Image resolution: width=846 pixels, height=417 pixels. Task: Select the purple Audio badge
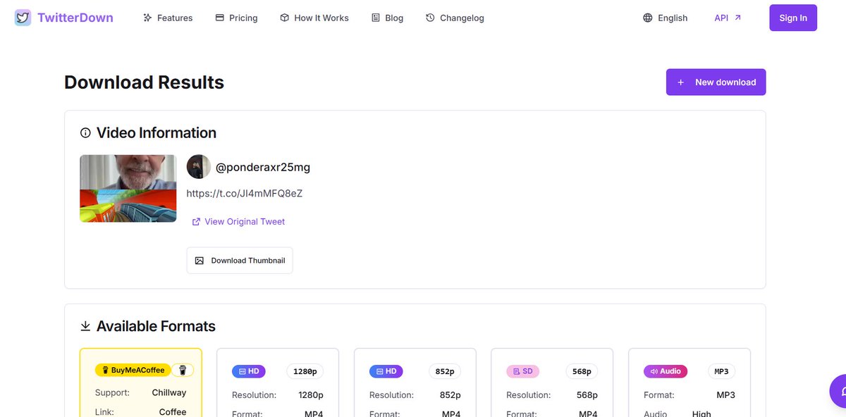pos(666,371)
